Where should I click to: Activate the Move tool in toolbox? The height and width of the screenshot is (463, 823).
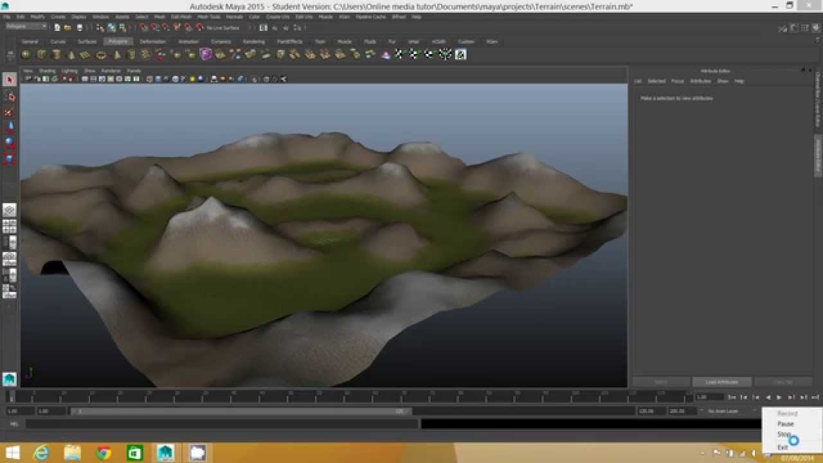point(9,127)
